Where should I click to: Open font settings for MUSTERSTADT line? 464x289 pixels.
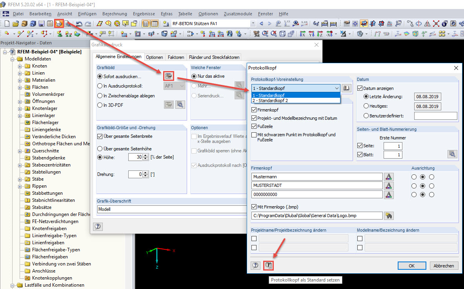pyautogui.click(x=389, y=186)
